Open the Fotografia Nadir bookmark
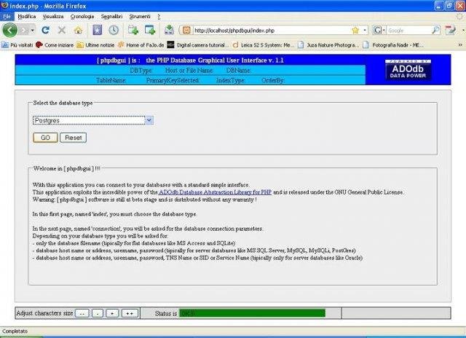Image resolution: width=466 pixels, height=338 pixels. [392, 45]
